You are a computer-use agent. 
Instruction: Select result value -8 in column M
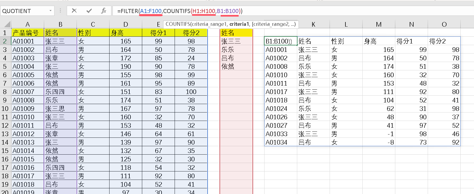[379, 142]
